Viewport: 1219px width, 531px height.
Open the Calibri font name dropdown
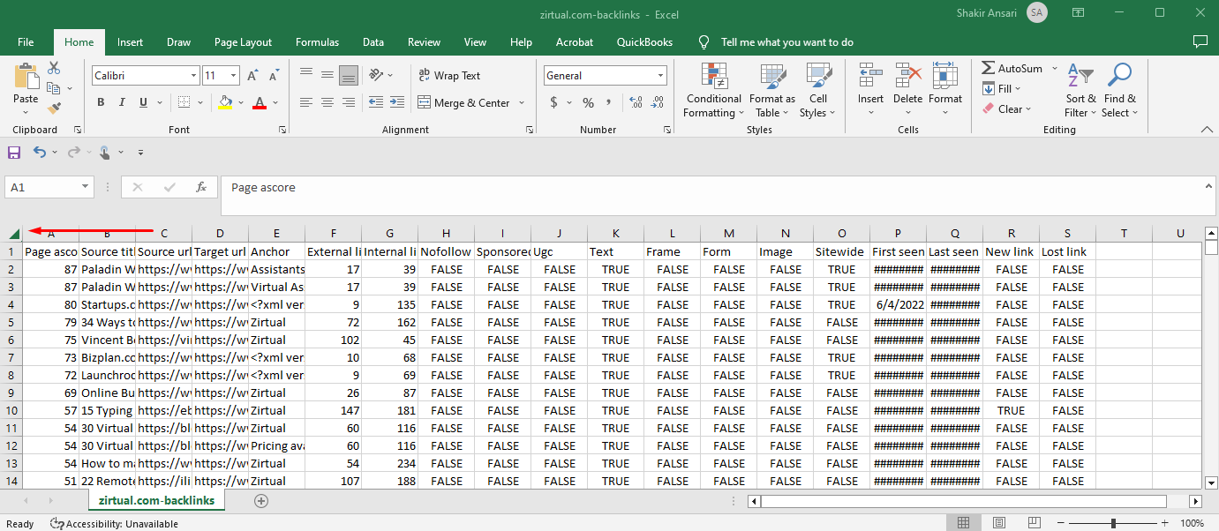point(193,76)
